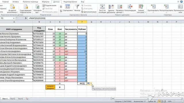Select column D header
The width and height of the screenshot is (184, 103).
[x=60, y=22]
